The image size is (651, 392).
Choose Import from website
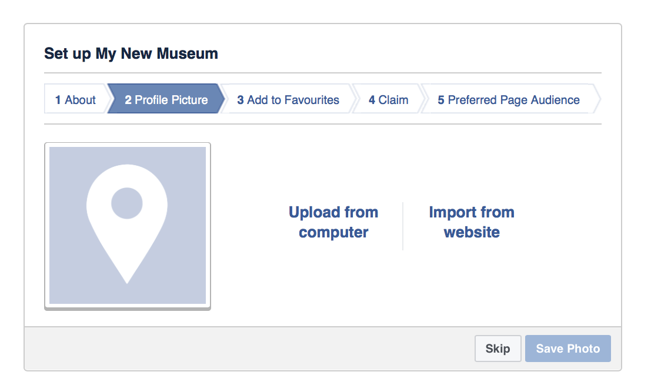pos(472,222)
